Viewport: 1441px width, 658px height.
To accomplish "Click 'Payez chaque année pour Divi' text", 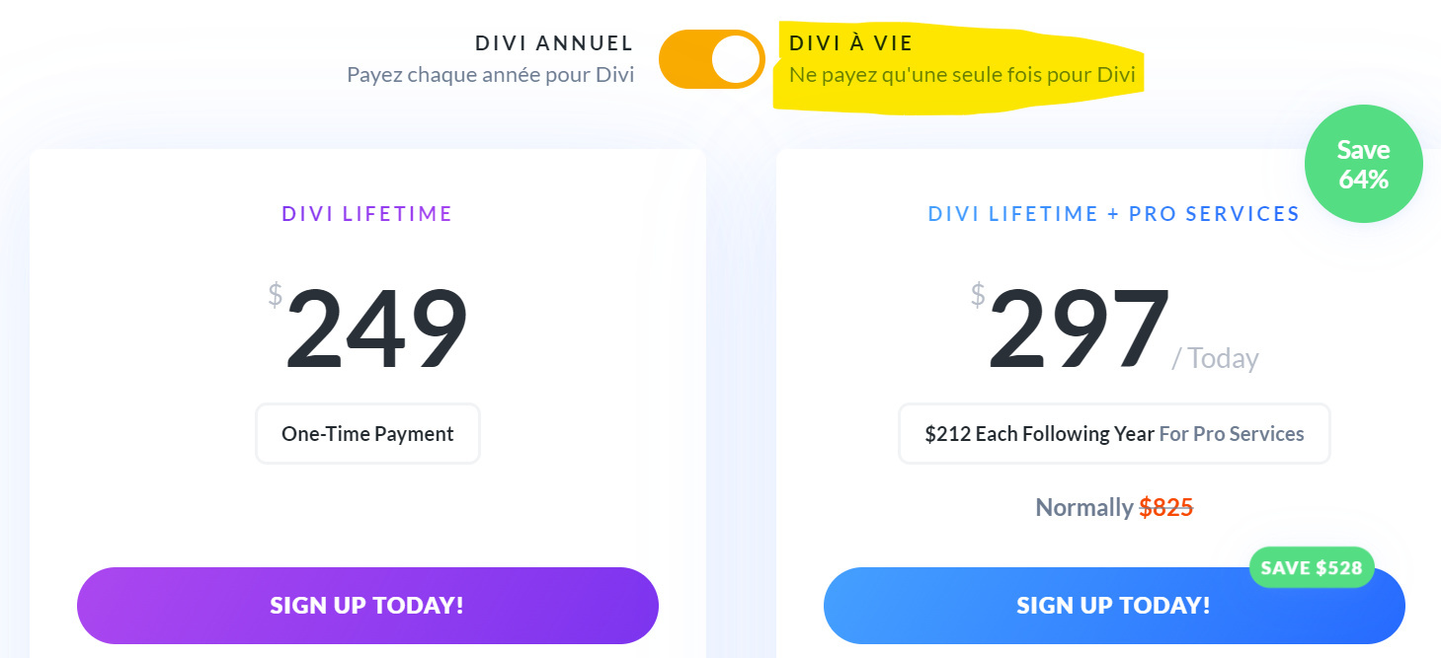I will click(490, 75).
